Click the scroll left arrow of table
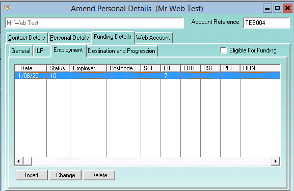The width and height of the screenshot is (294, 191). coord(19,161)
